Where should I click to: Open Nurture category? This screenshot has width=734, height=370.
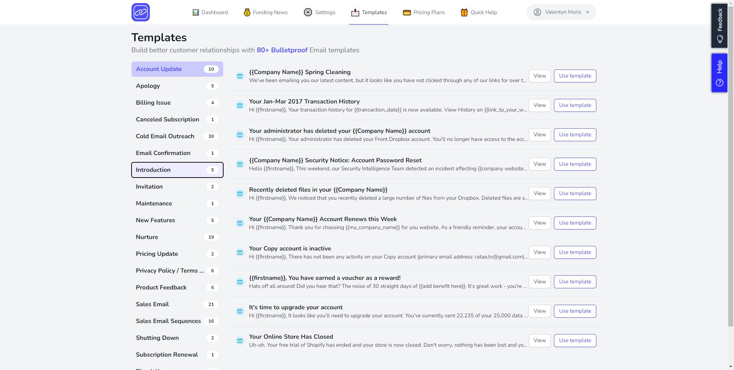pyautogui.click(x=177, y=237)
